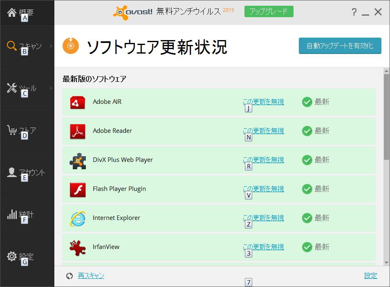Open the 設定 link at bottom right
The image size is (390, 287).
click(x=371, y=276)
